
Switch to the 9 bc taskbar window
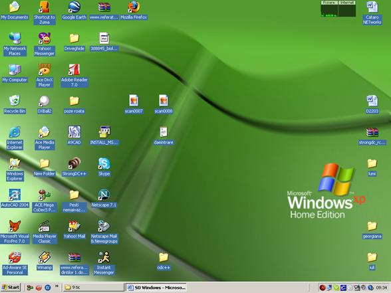click(93, 288)
